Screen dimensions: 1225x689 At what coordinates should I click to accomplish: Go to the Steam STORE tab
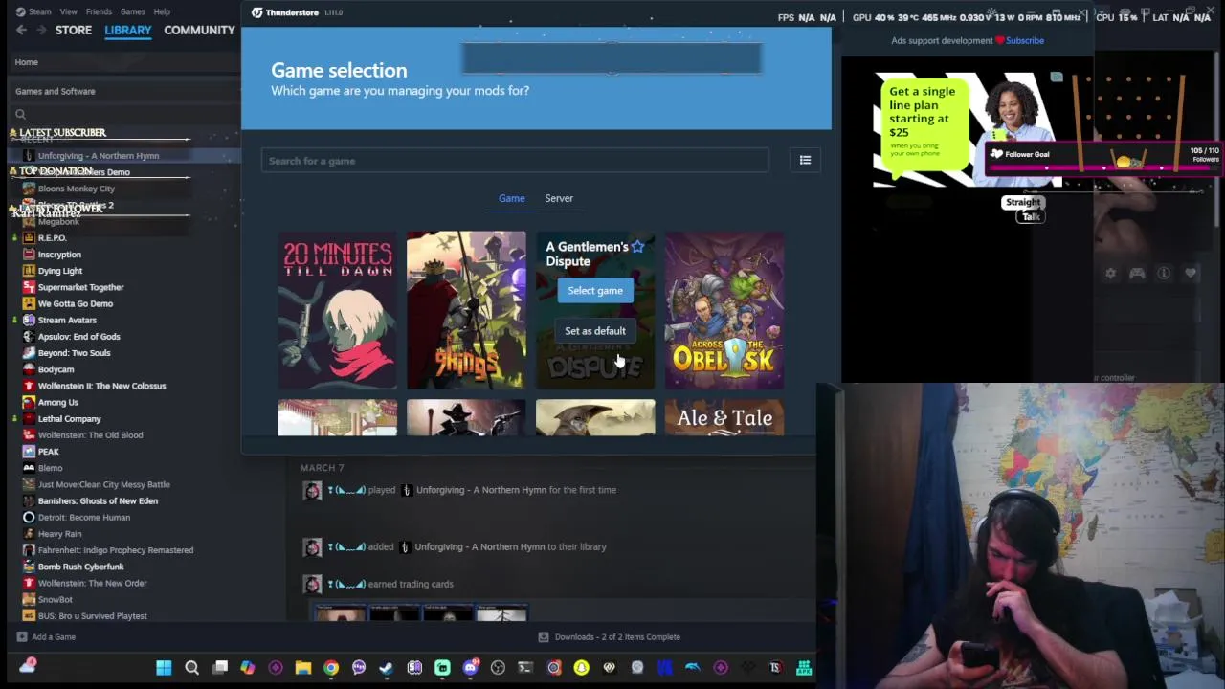[x=74, y=30]
